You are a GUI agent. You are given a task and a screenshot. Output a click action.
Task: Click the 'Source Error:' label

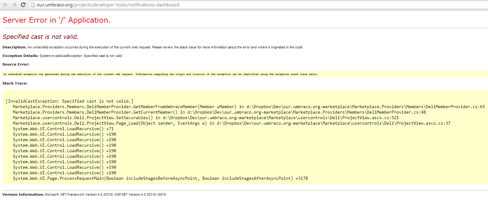click(x=16, y=64)
